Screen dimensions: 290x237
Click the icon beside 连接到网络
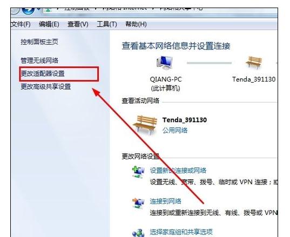click(138, 203)
